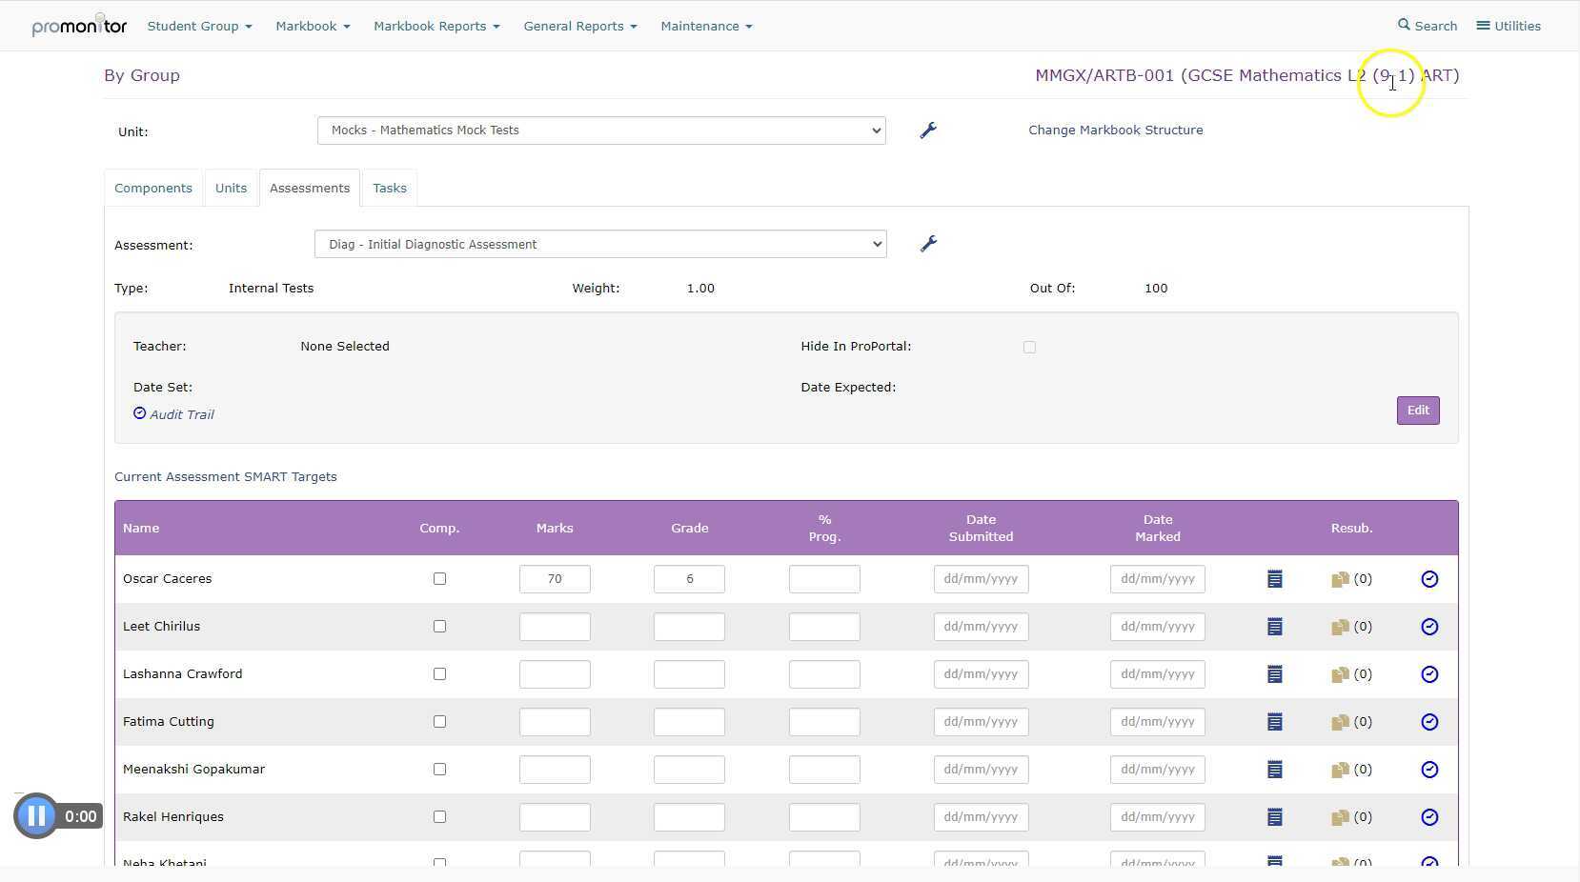Tick the Comp. checkbox for Oscar Caceres
The image size is (1580, 882).
pyautogui.click(x=439, y=579)
